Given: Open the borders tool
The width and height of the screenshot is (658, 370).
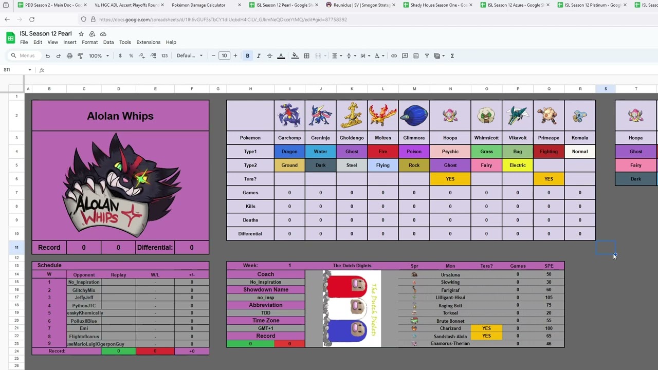Looking at the screenshot, I should (306, 55).
